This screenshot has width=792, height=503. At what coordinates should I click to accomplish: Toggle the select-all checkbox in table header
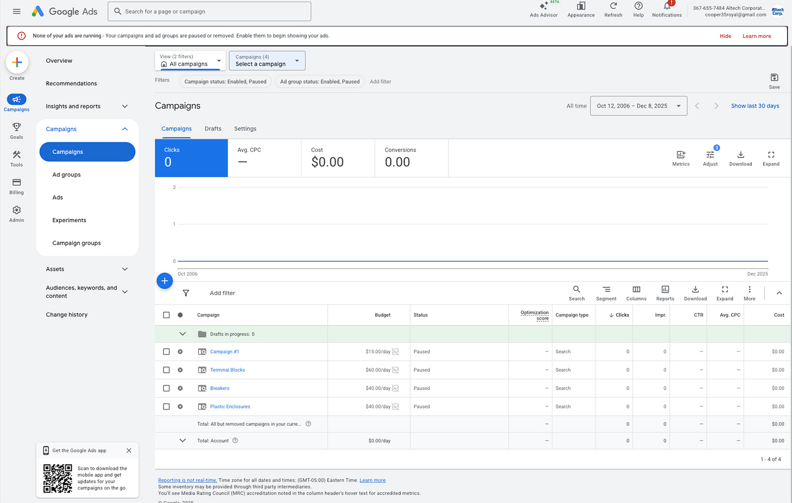coord(166,315)
